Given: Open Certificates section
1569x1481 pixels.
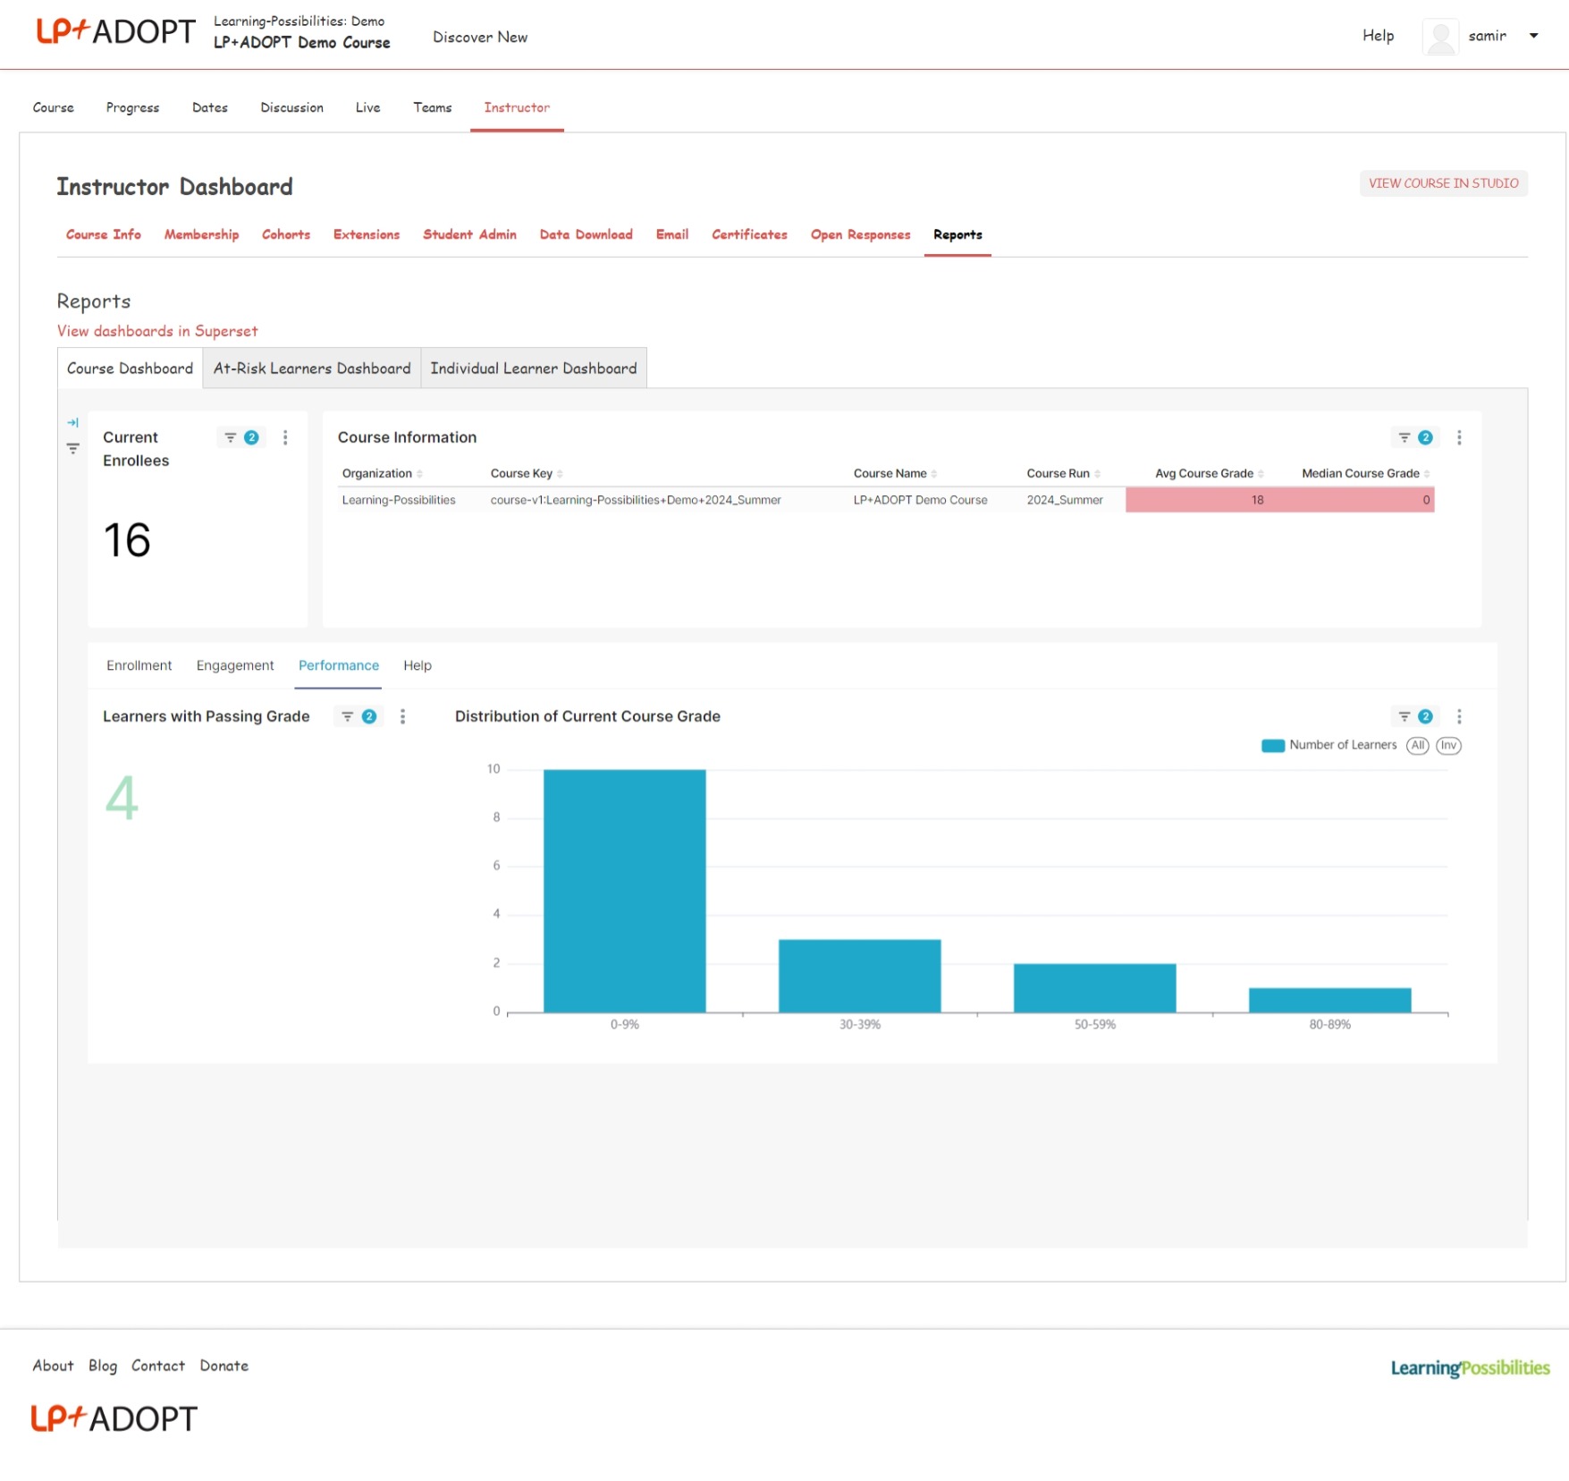Looking at the screenshot, I should pos(749,234).
